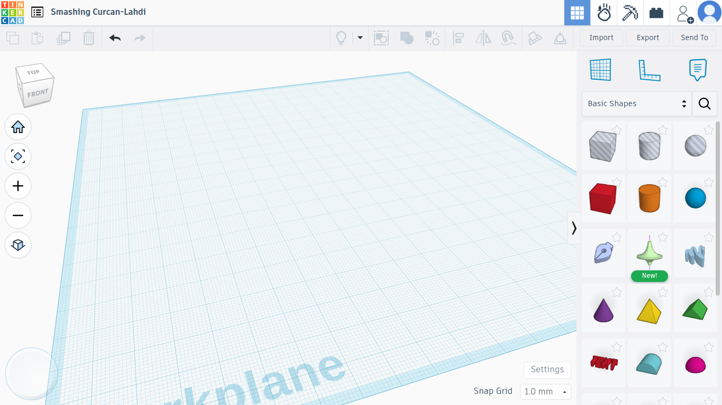The height and width of the screenshot is (405, 722).
Task: Collapse the shapes panel with chevron
Action: point(574,228)
